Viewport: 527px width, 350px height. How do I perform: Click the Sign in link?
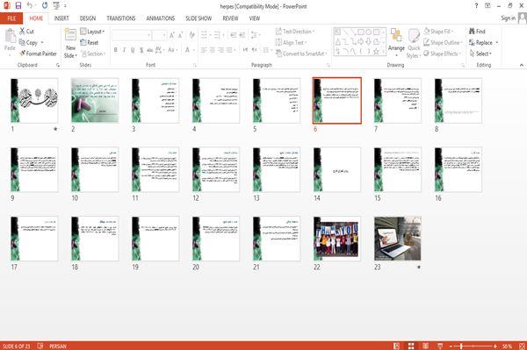click(x=508, y=18)
